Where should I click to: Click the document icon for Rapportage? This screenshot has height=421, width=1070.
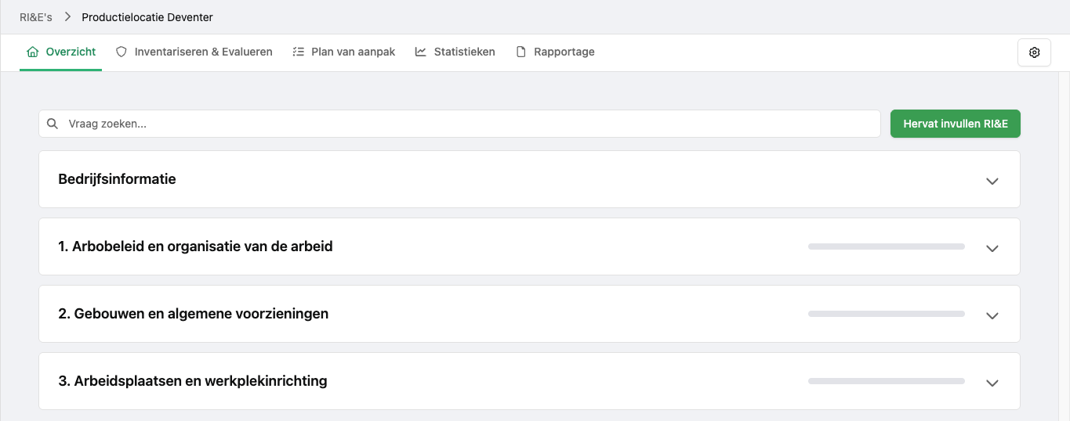(x=520, y=52)
